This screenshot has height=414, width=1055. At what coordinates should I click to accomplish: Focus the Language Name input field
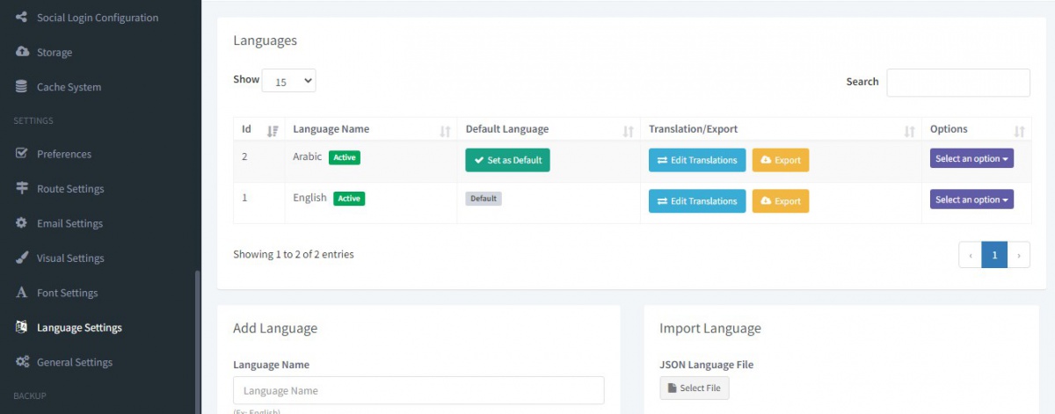[418, 390]
